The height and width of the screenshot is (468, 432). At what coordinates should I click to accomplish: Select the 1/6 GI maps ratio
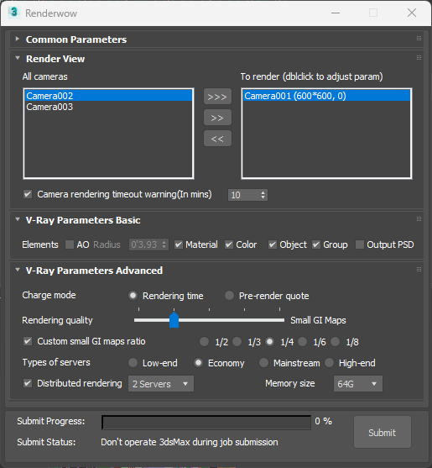(302, 342)
